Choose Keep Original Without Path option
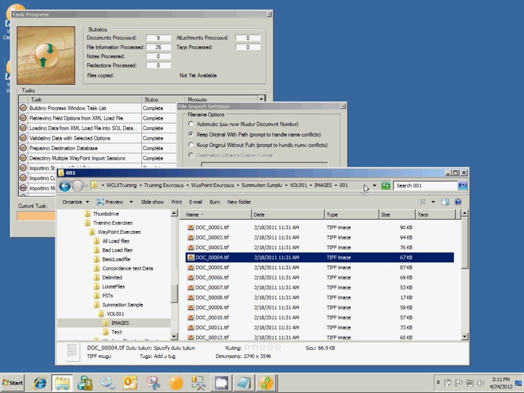The width and height of the screenshot is (524, 393). pyautogui.click(x=191, y=145)
